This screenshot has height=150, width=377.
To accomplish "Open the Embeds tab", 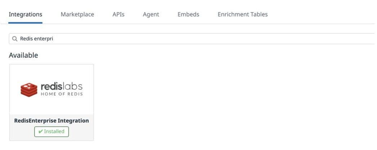I will tap(188, 14).
